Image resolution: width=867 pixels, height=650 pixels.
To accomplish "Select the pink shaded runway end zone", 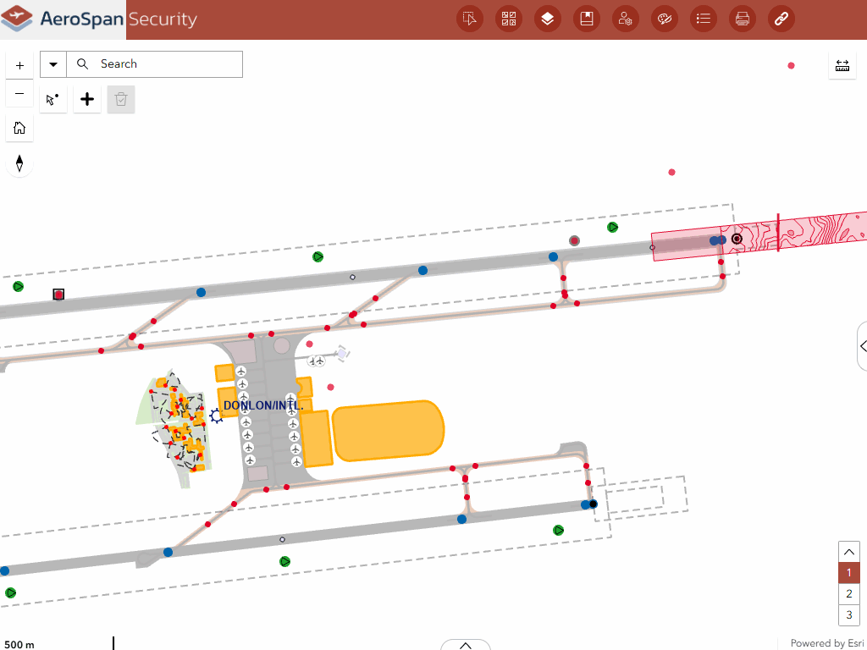I will click(687, 244).
